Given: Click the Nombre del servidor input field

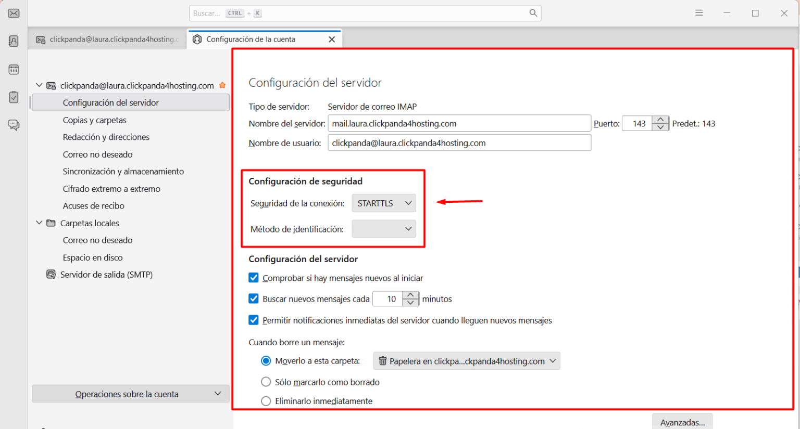Looking at the screenshot, I should (x=459, y=124).
